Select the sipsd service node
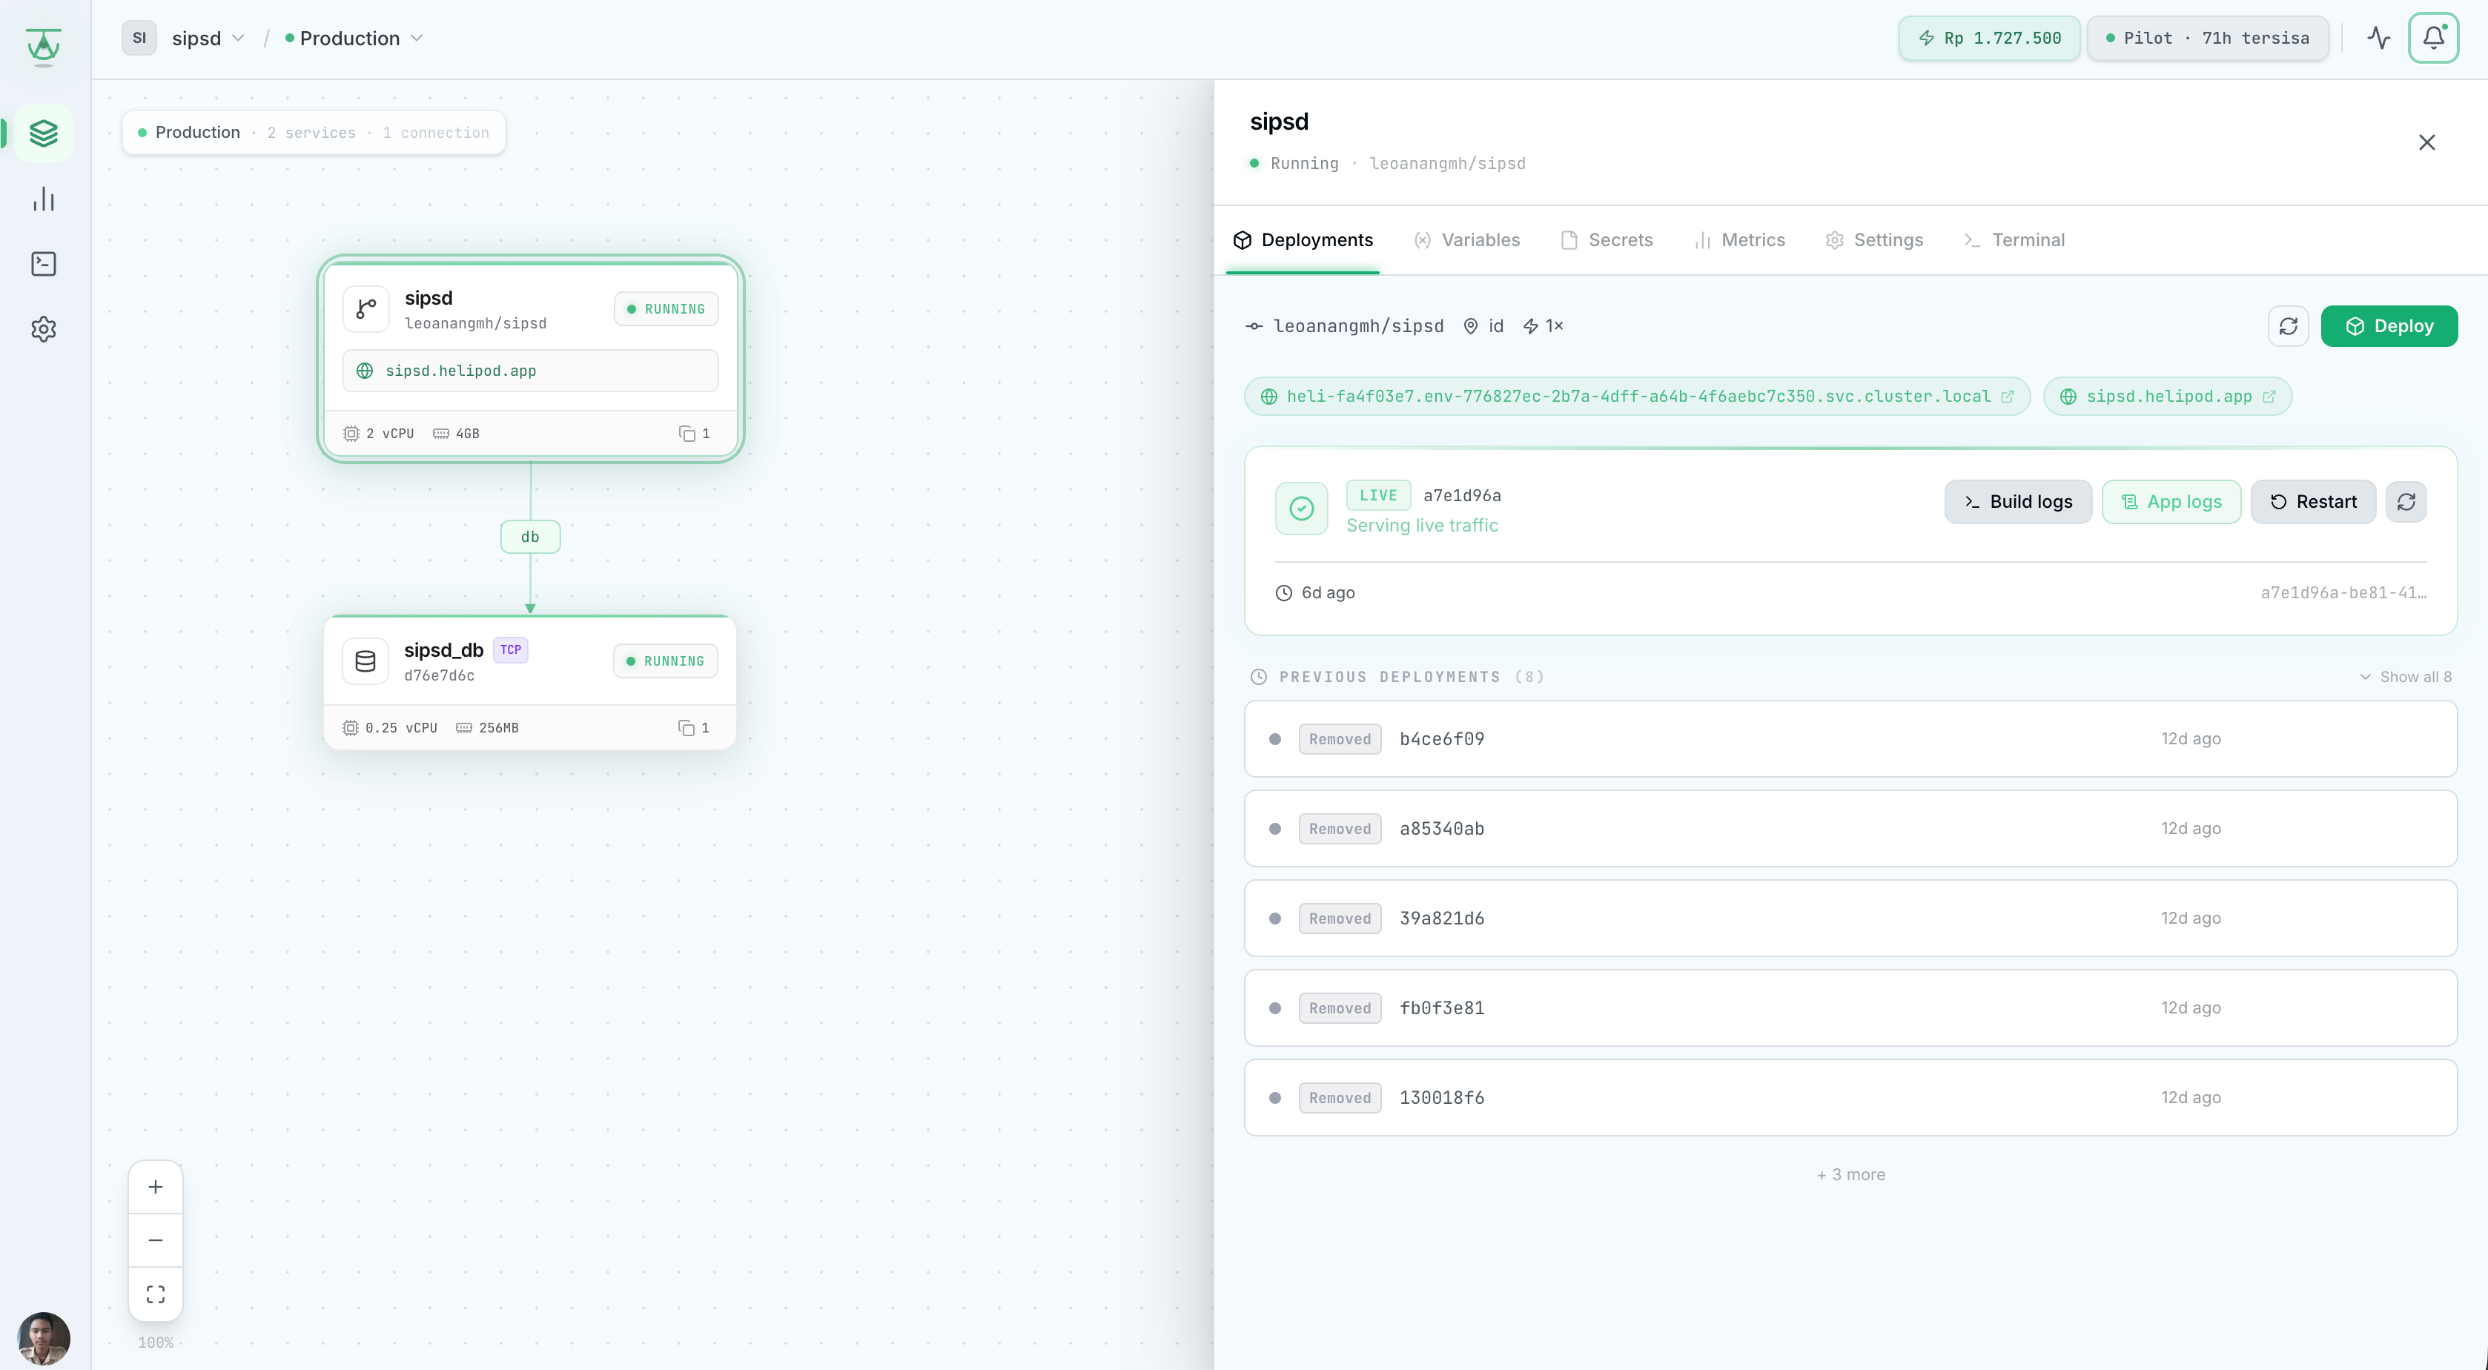This screenshot has height=1370, width=2488. 530,359
